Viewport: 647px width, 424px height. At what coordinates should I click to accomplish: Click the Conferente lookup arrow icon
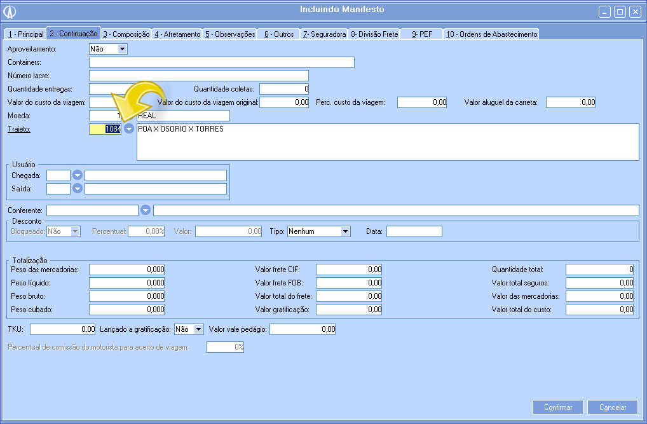pyautogui.click(x=146, y=210)
